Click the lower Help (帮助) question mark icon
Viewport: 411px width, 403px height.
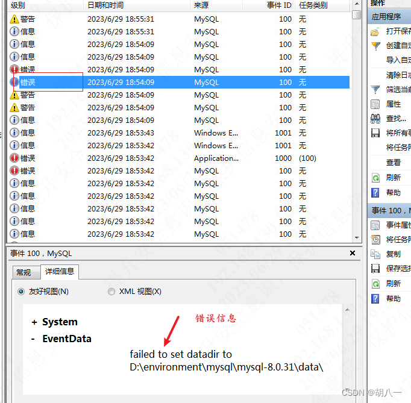click(375, 298)
